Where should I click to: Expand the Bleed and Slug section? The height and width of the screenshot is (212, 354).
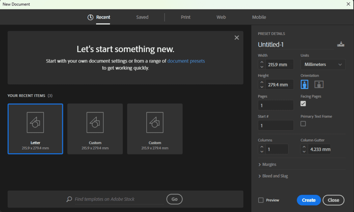(x=273, y=176)
